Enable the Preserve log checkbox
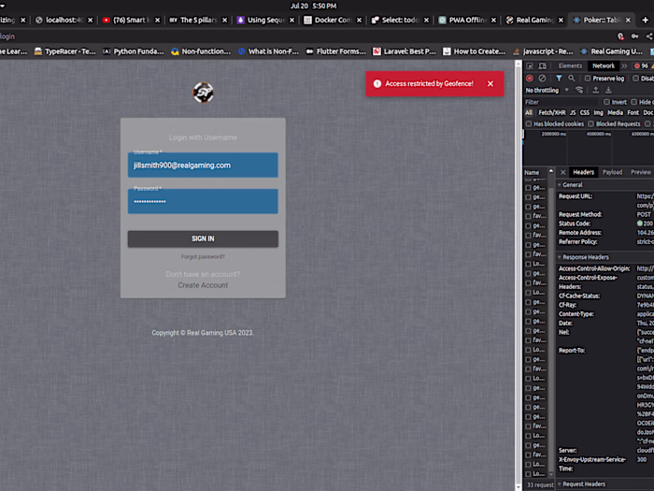This screenshot has height=491, width=654. [x=588, y=78]
